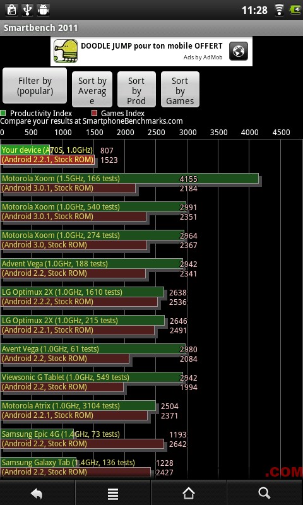Image resolution: width=303 pixels, height=505 pixels.
Task: Tap the Android back arrow icon
Action: coord(37,493)
